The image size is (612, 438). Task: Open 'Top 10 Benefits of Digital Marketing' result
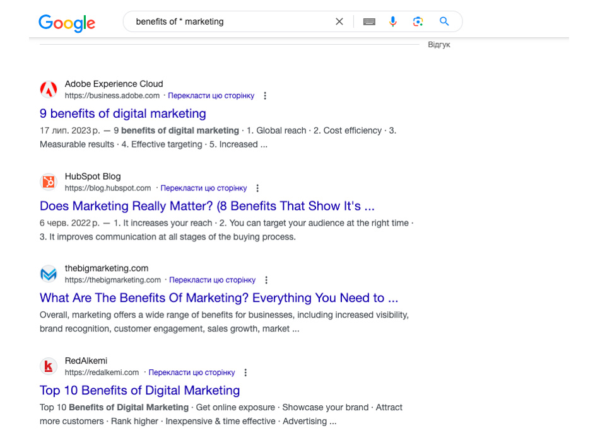click(x=139, y=390)
